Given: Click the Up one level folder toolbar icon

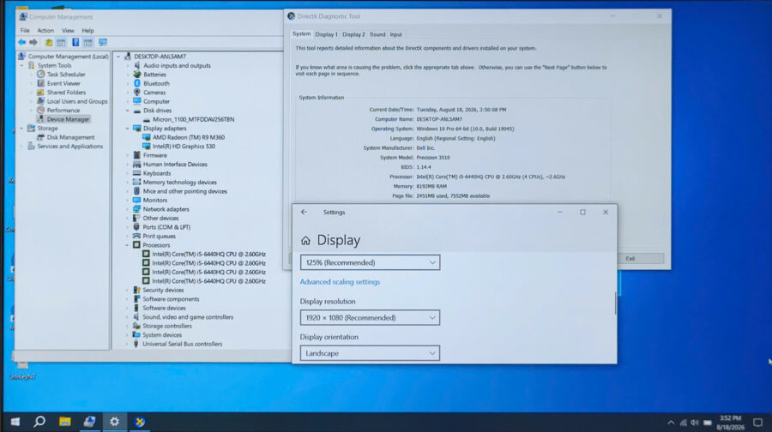Looking at the screenshot, I should (x=49, y=42).
